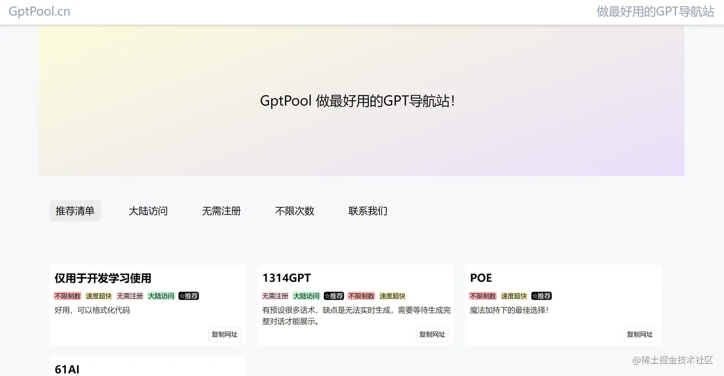This screenshot has height=376, width=724.
Task: Copy URL for 仅用于开发学习使用 card
Action: [x=225, y=334]
